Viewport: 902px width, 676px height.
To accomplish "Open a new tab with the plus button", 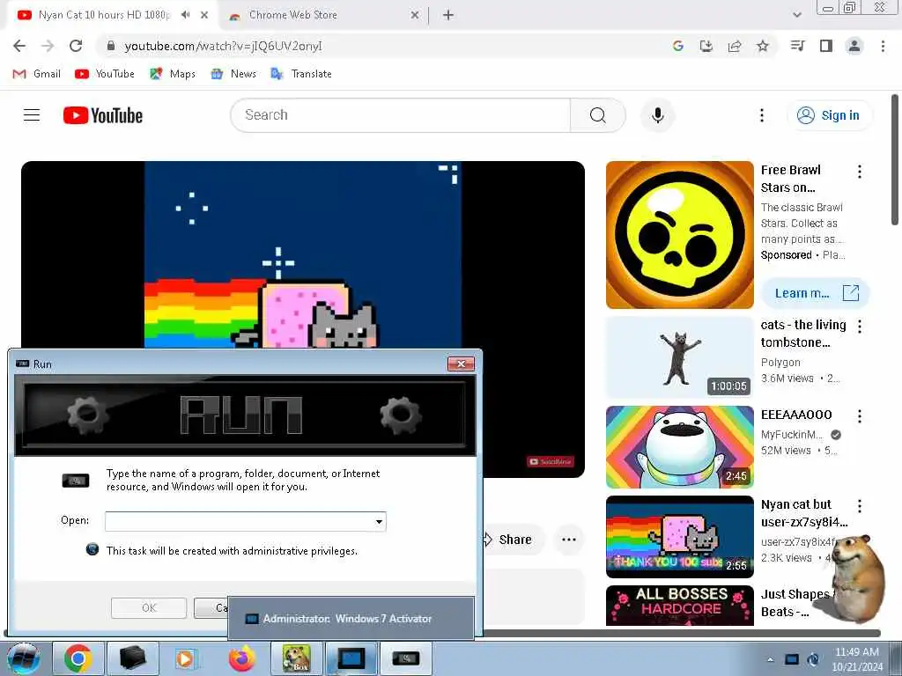I will coord(448,15).
